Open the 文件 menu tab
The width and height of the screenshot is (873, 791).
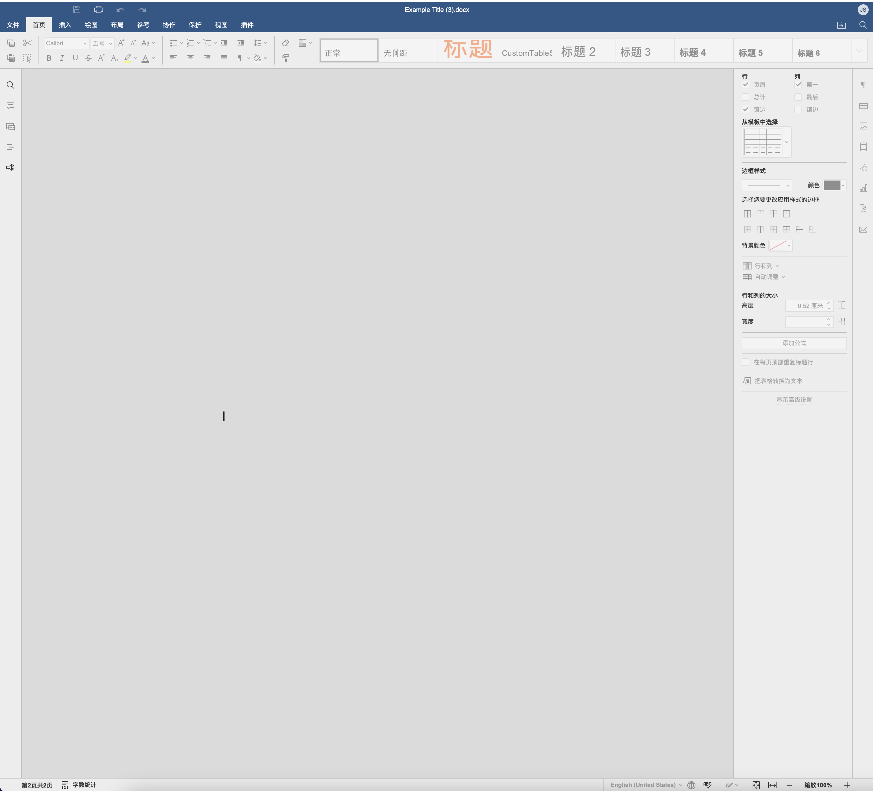pyautogui.click(x=13, y=25)
